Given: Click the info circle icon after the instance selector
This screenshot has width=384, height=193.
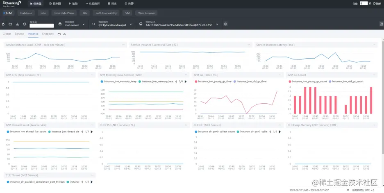Looking at the screenshot, I should coord(225,24).
